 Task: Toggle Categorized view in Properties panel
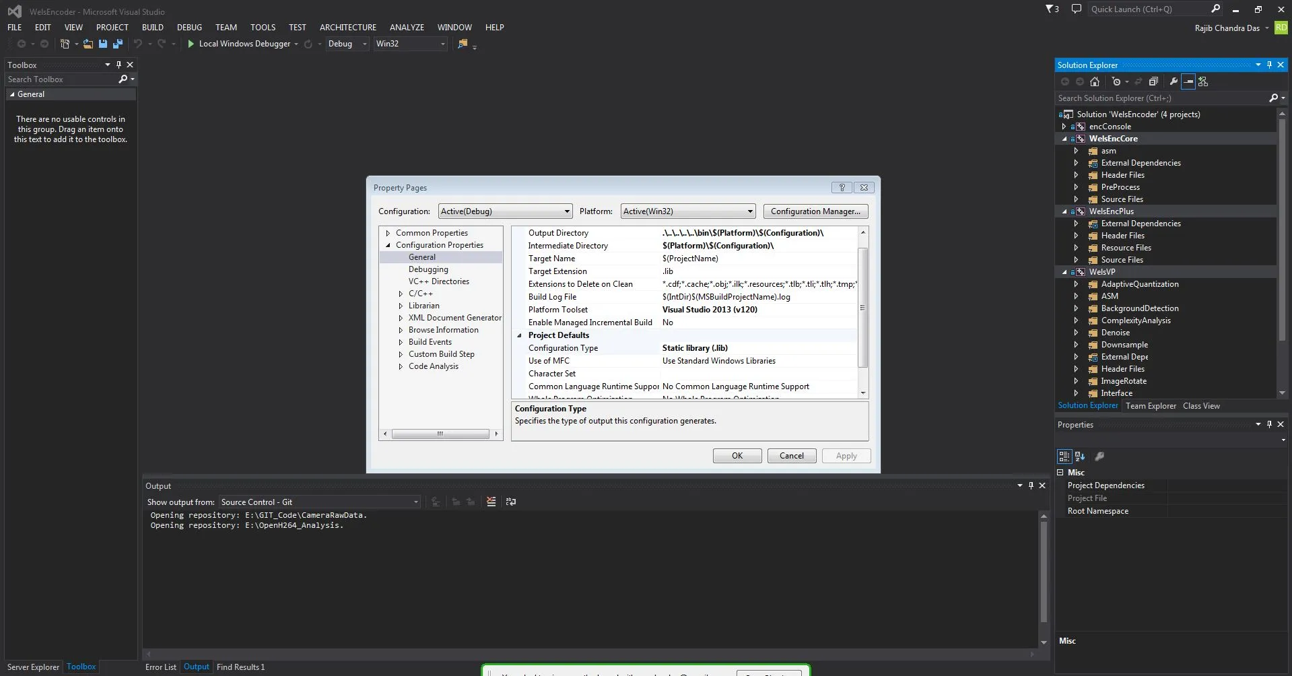tap(1064, 457)
